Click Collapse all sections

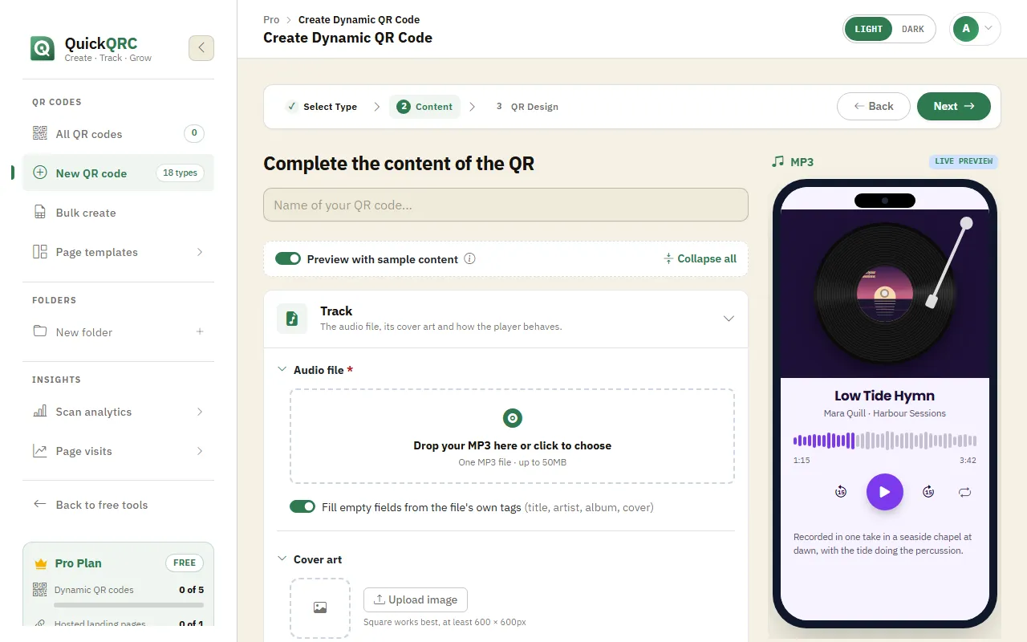click(x=700, y=258)
